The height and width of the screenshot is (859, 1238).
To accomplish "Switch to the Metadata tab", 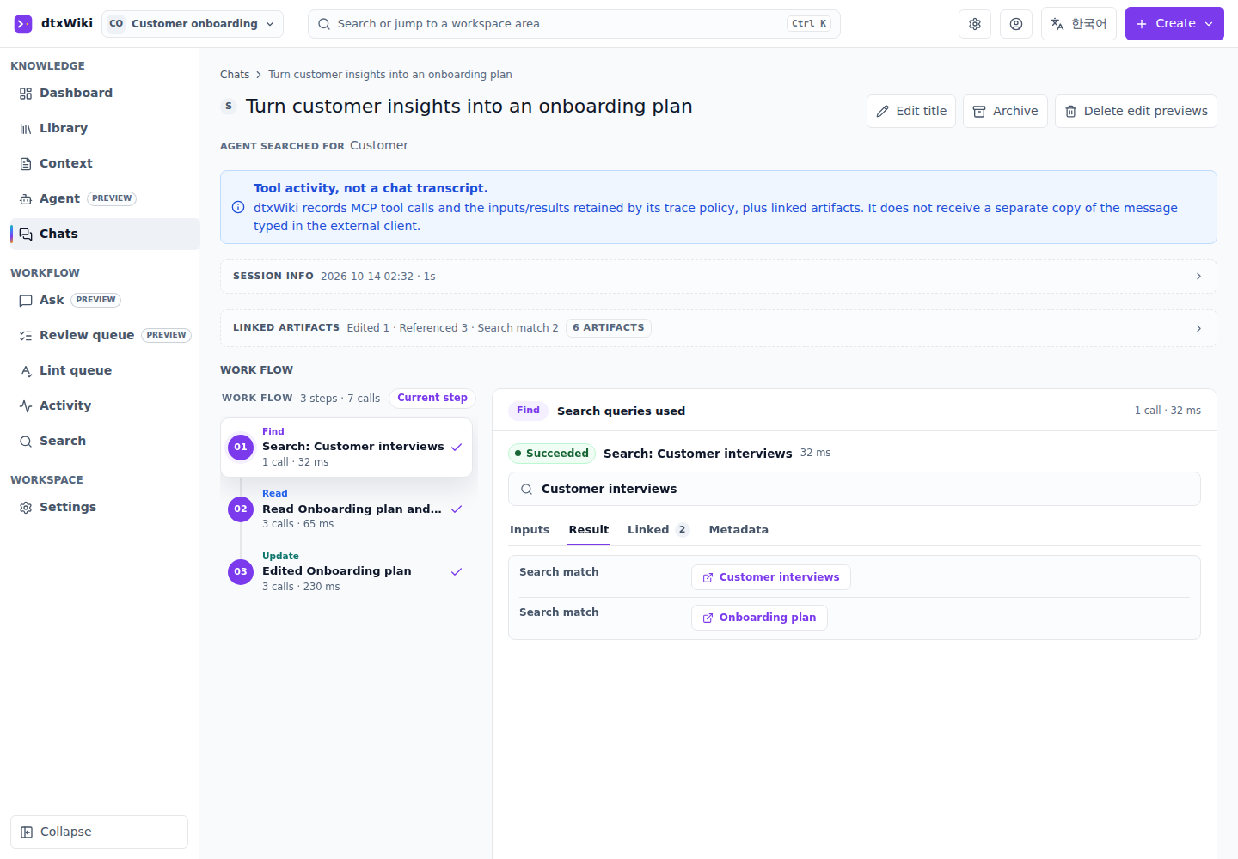I will pos(739,530).
